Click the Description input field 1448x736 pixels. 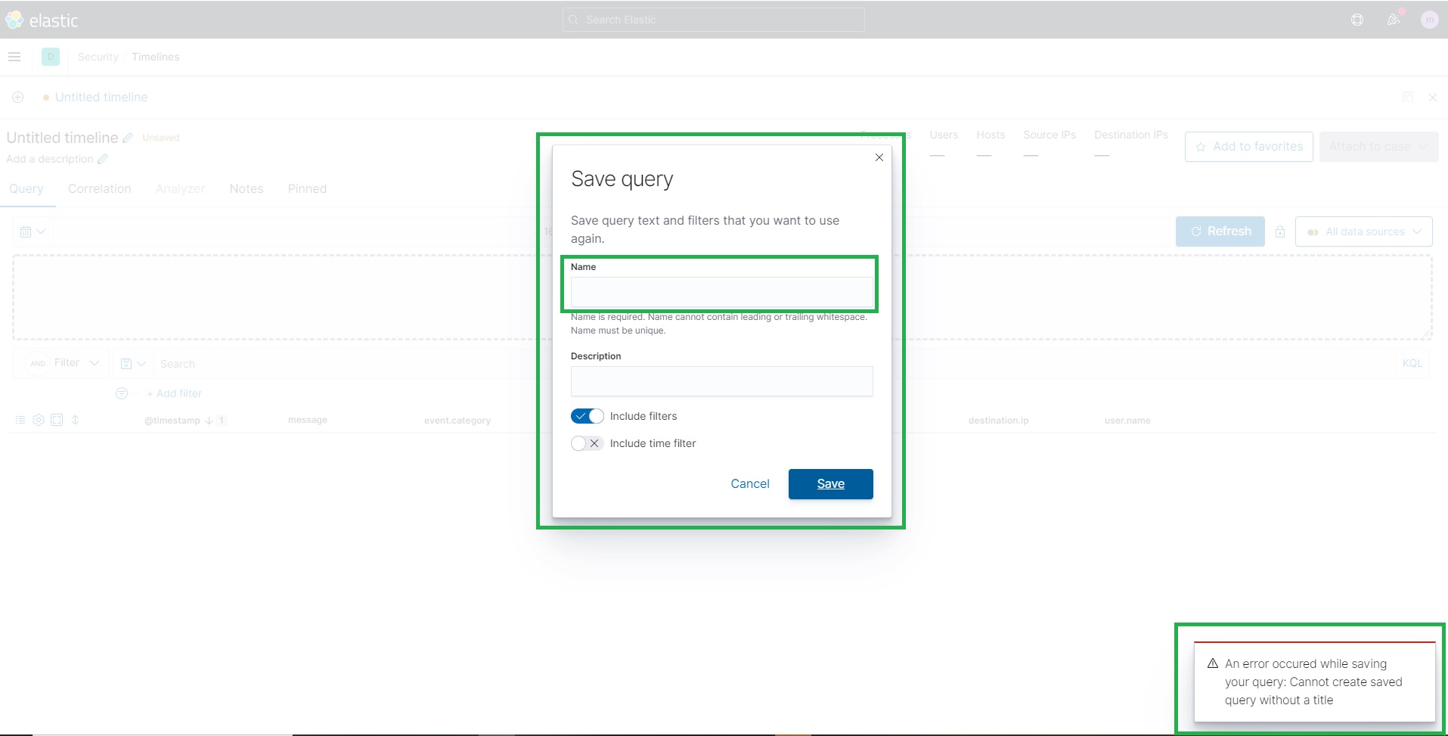point(721,381)
